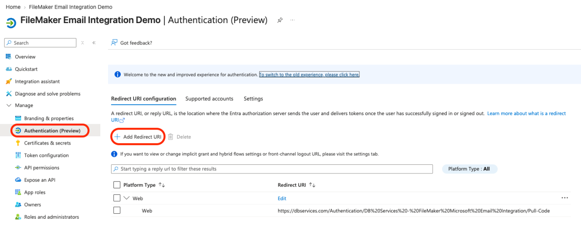The image size is (581, 226).
Task: Click the Owners people icon
Action: pos(18,205)
